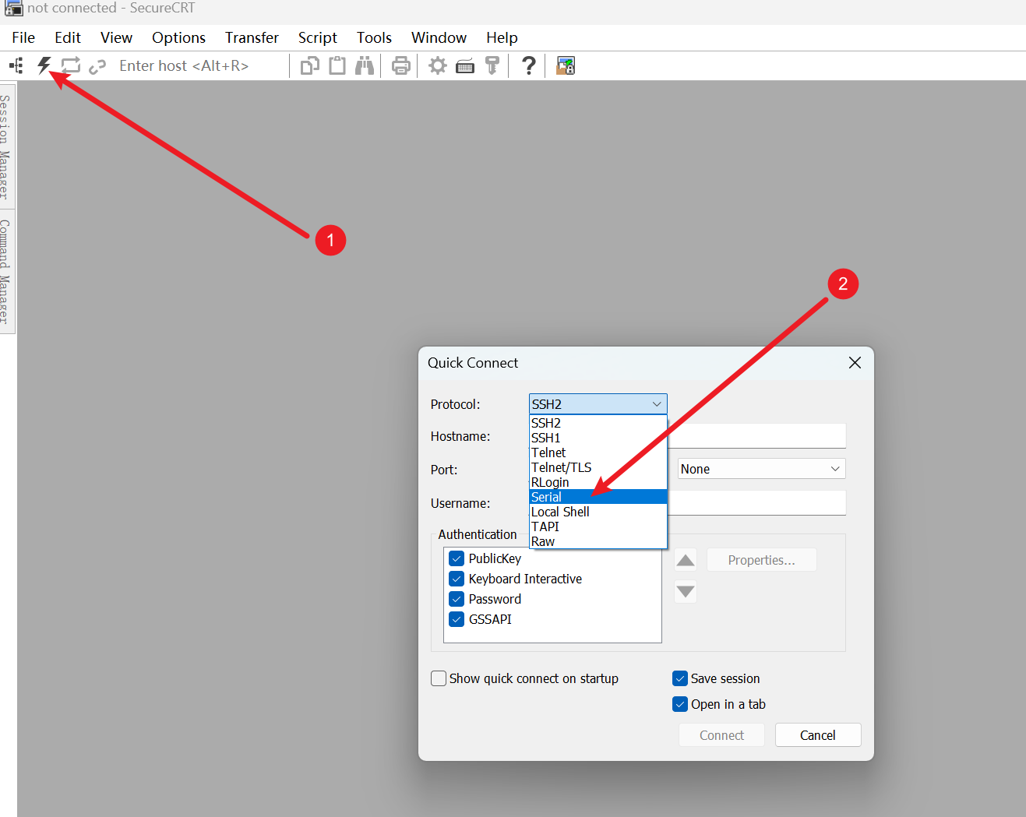Close the Quick Connect dialog
The image size is (1026, 817).
click(855, 363)
